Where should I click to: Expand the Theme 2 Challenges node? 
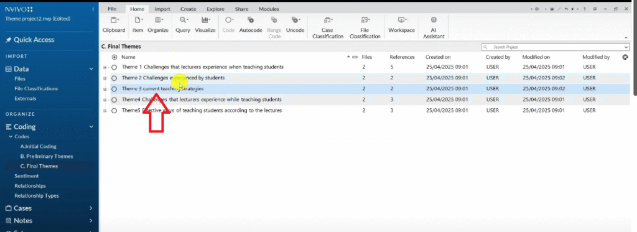click(x=105, y=78)
